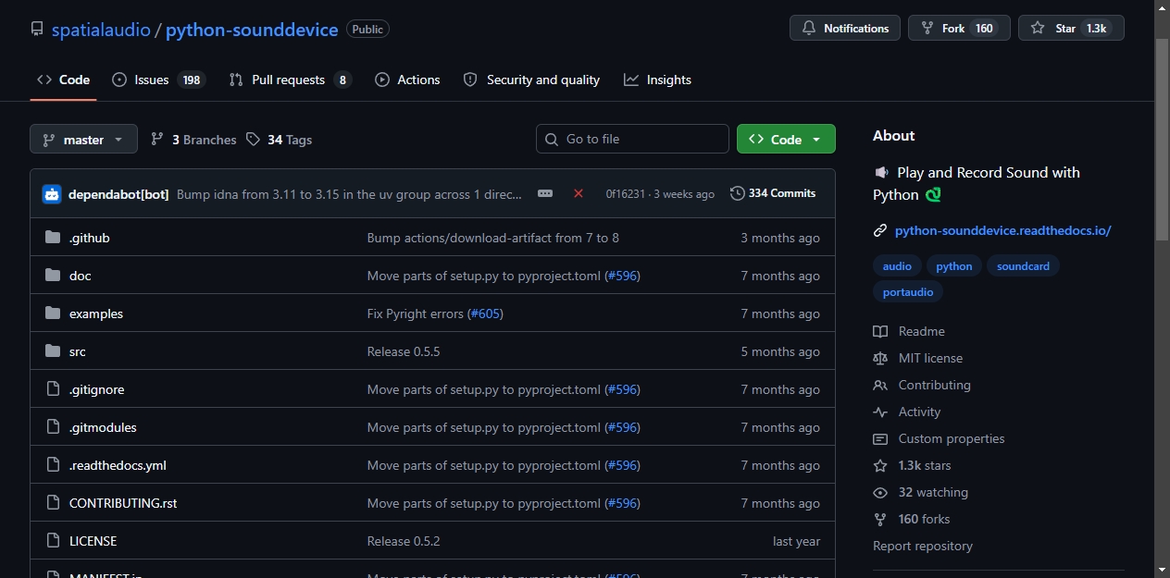This screenshot has width=1170, height=578.
Task: Switch to the Code tab
Action: coord(63,80)
